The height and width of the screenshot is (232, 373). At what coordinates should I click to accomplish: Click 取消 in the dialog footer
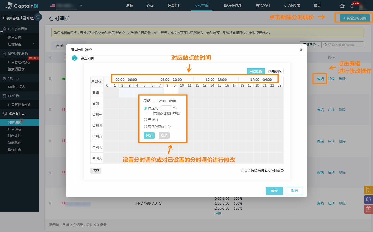pos(294,191)
